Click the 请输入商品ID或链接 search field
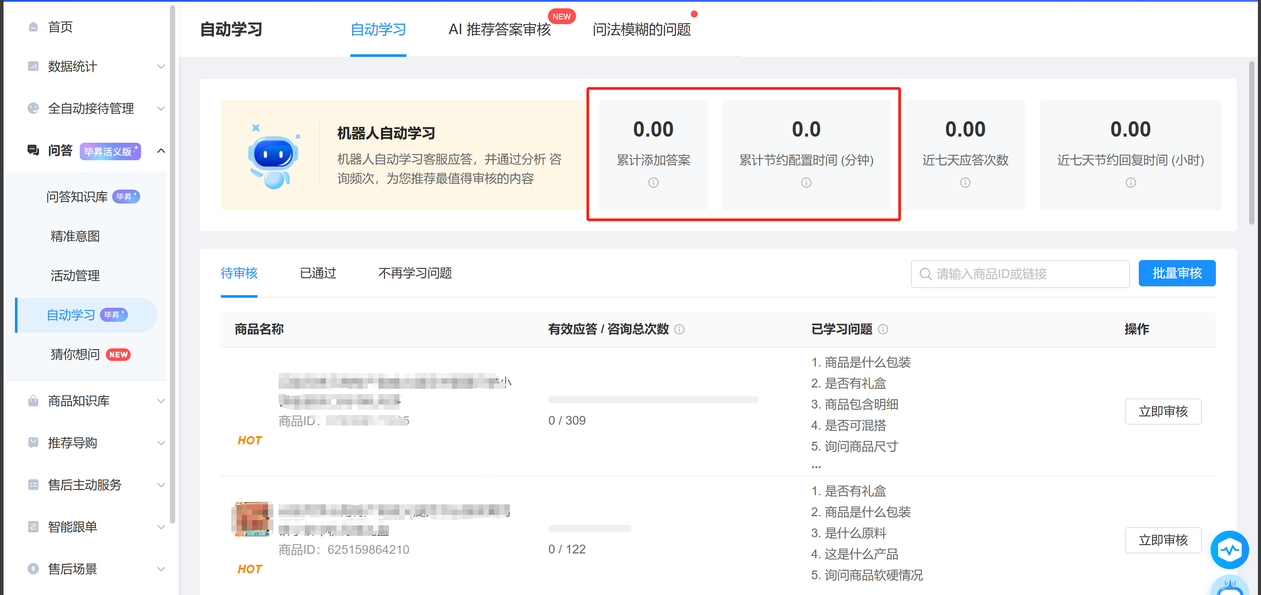This screenshot has height=595, width=1261. pos(1020,274)
